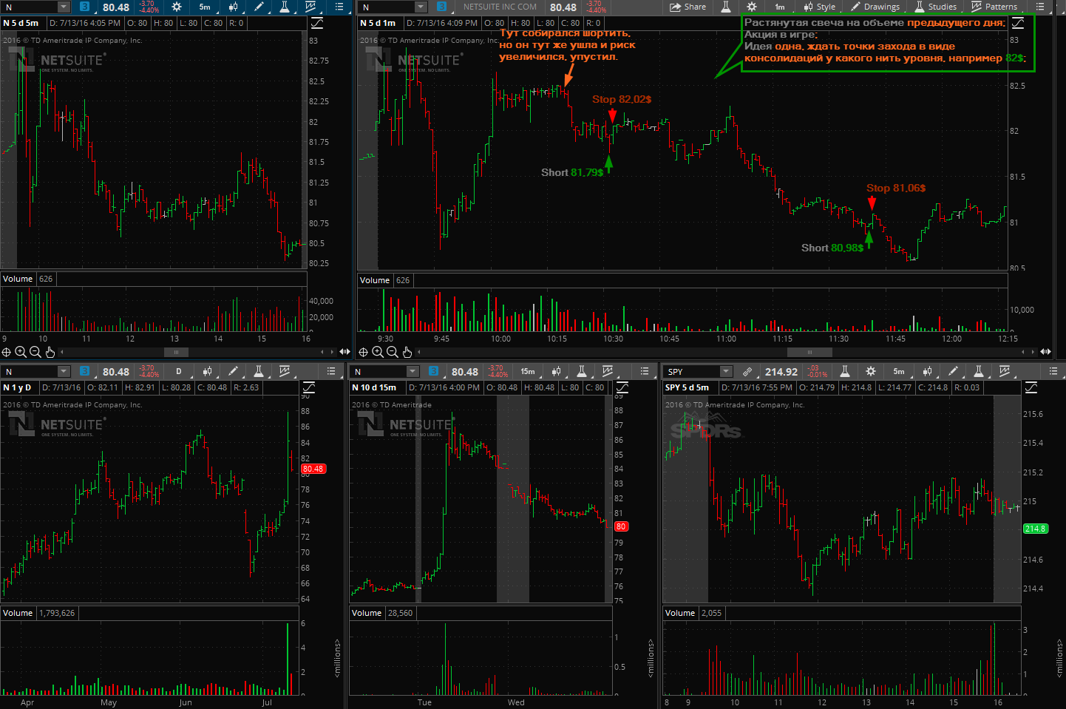The width and height of the screenshot is (1066, 709).
Task: Open Drawings menu in N 5d 1m chart
Action: [x=875, y=7]
